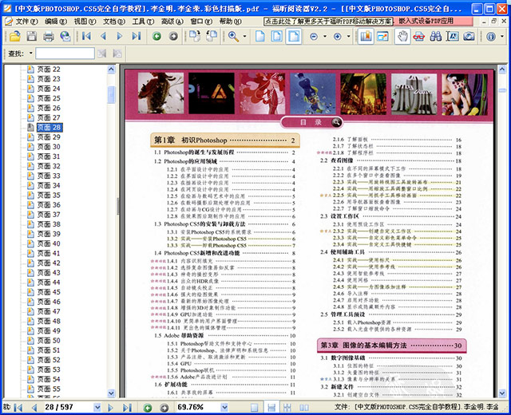511x415 pixels.
Task: Select 页面 35 in page list
Action: pos(49,195)
